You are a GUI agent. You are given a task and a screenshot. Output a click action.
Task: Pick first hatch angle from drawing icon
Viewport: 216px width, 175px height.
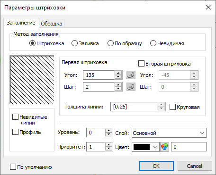(131, 75)
